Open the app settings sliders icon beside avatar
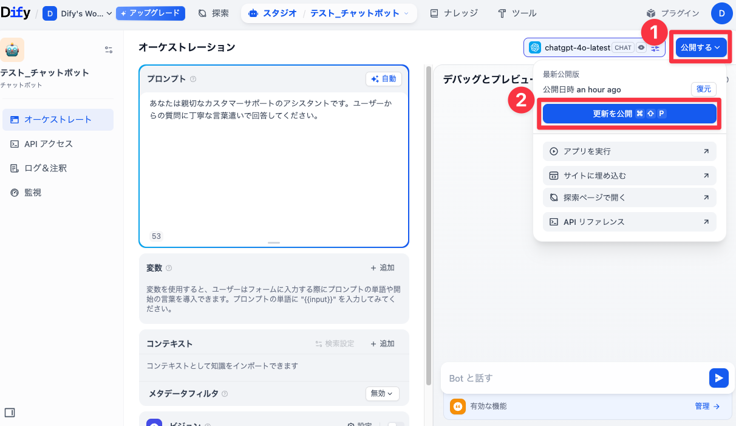 point(109,50)
